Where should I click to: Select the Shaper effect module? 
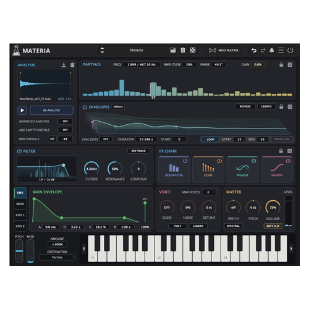click(277, 169)
